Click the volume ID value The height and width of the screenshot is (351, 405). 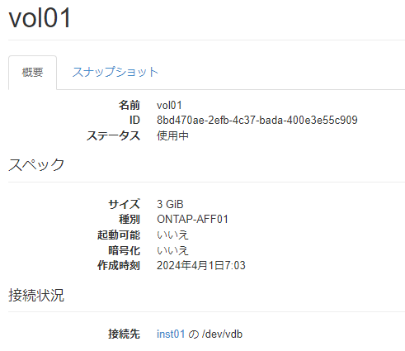point(257,121)
